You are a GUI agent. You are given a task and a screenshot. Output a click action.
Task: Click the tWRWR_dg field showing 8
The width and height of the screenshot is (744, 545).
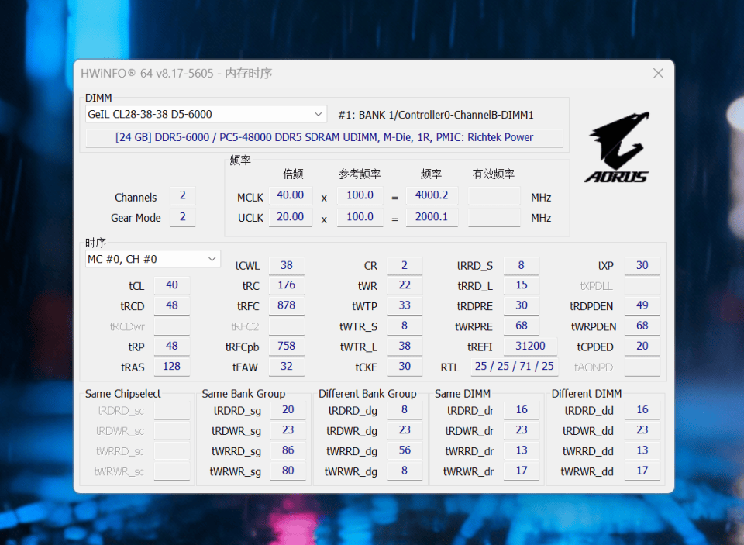coord(405,471)
